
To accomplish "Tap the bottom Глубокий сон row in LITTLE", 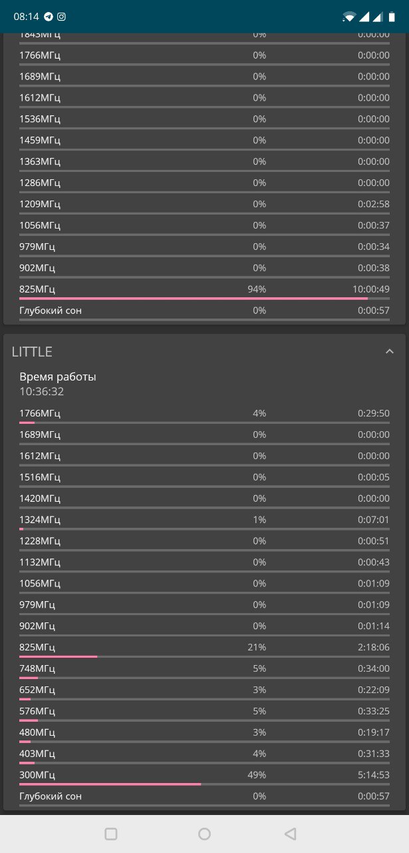I will pyautogui.click(x=204, y=798).
